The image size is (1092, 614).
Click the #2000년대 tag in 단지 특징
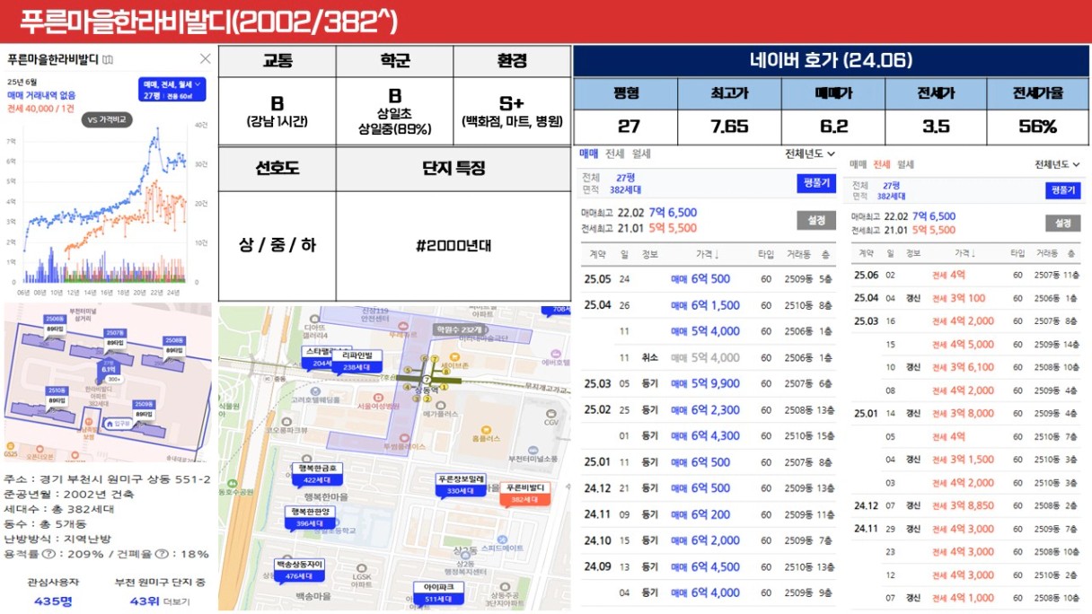pyautogui.click(x=454, y=246)
